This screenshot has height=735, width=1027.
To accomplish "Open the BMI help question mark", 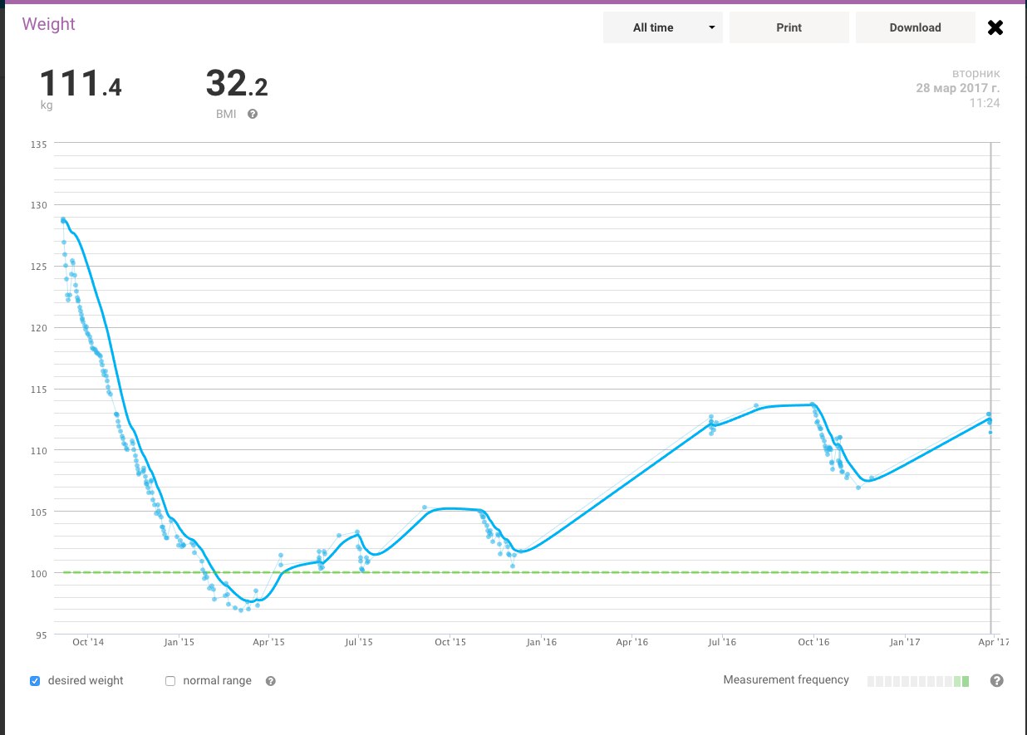I will (x=253, y=114).
